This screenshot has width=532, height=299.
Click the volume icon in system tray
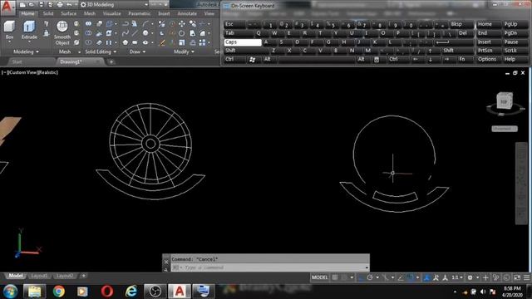point(483,292)
